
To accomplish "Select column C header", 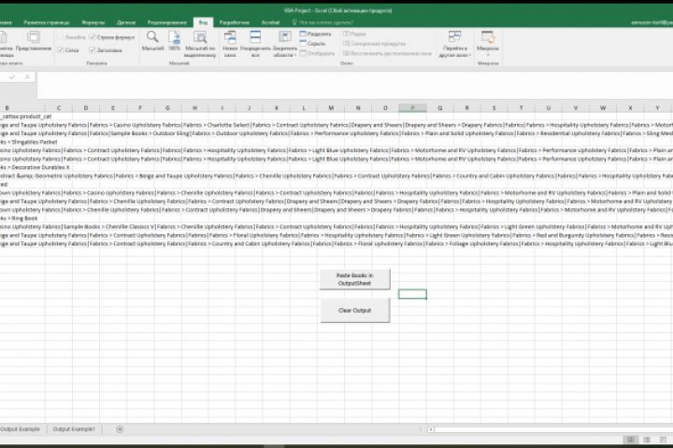I will pyautogui.click(x=58, y=108).
